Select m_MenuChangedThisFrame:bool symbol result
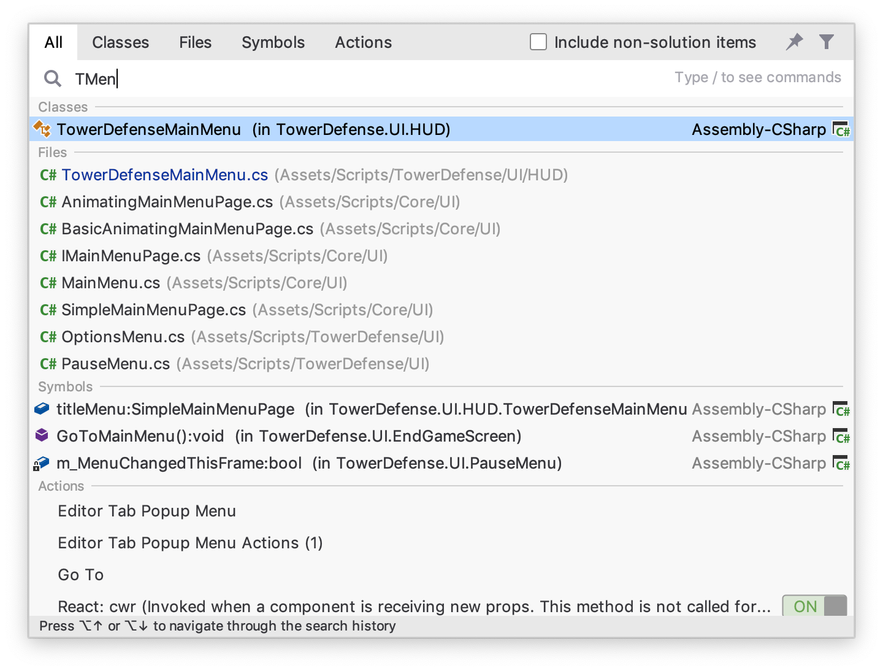883x671 pixels. (x=442, y=463)
